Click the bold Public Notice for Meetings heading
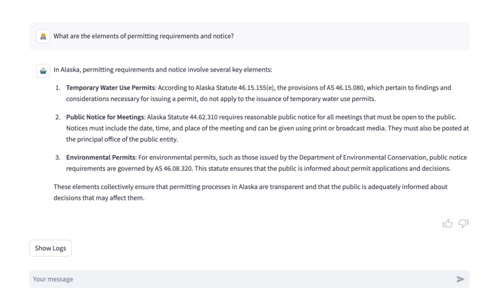 click(x=106, y=117)
